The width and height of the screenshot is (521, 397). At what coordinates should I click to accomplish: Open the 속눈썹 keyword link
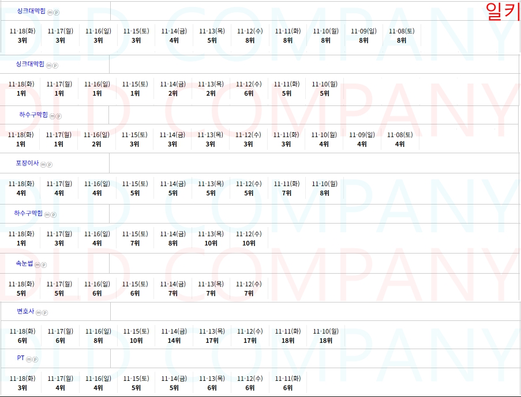point(24,263)
